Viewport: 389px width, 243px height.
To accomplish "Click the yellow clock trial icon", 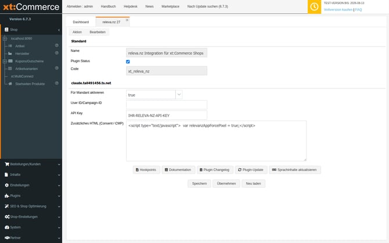I will [x=314, y=7].
